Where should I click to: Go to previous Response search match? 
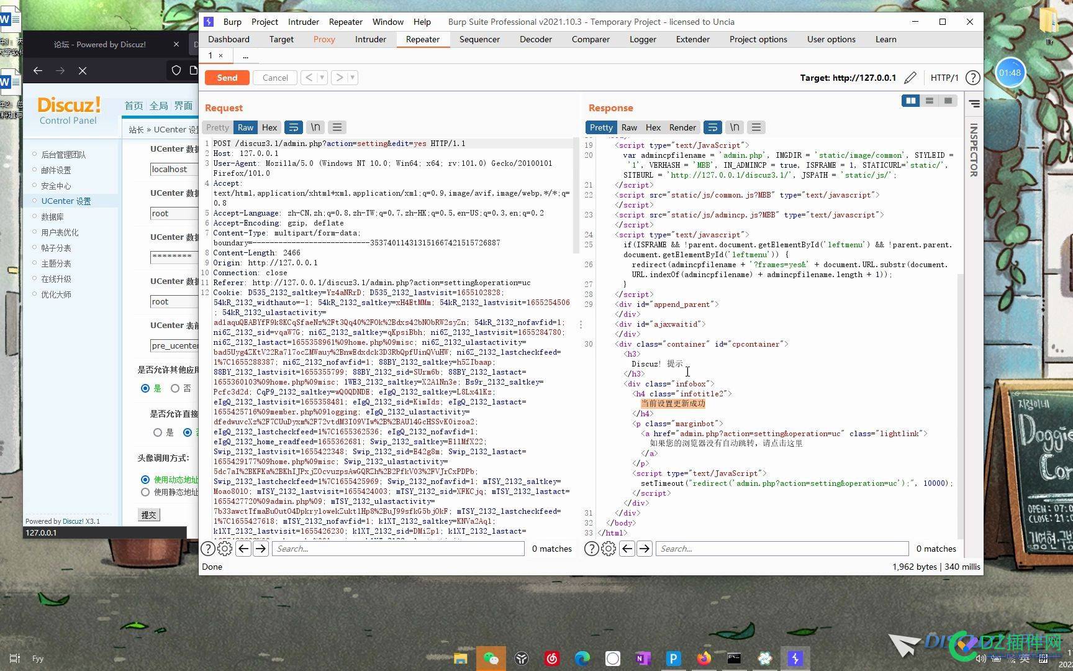point(627,549)
